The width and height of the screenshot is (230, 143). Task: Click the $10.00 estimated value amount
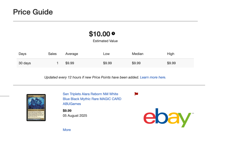click(x=99, y=34)
